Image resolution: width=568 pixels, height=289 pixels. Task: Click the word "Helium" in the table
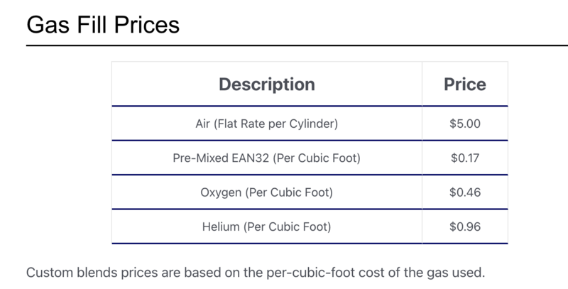point(222,227)
